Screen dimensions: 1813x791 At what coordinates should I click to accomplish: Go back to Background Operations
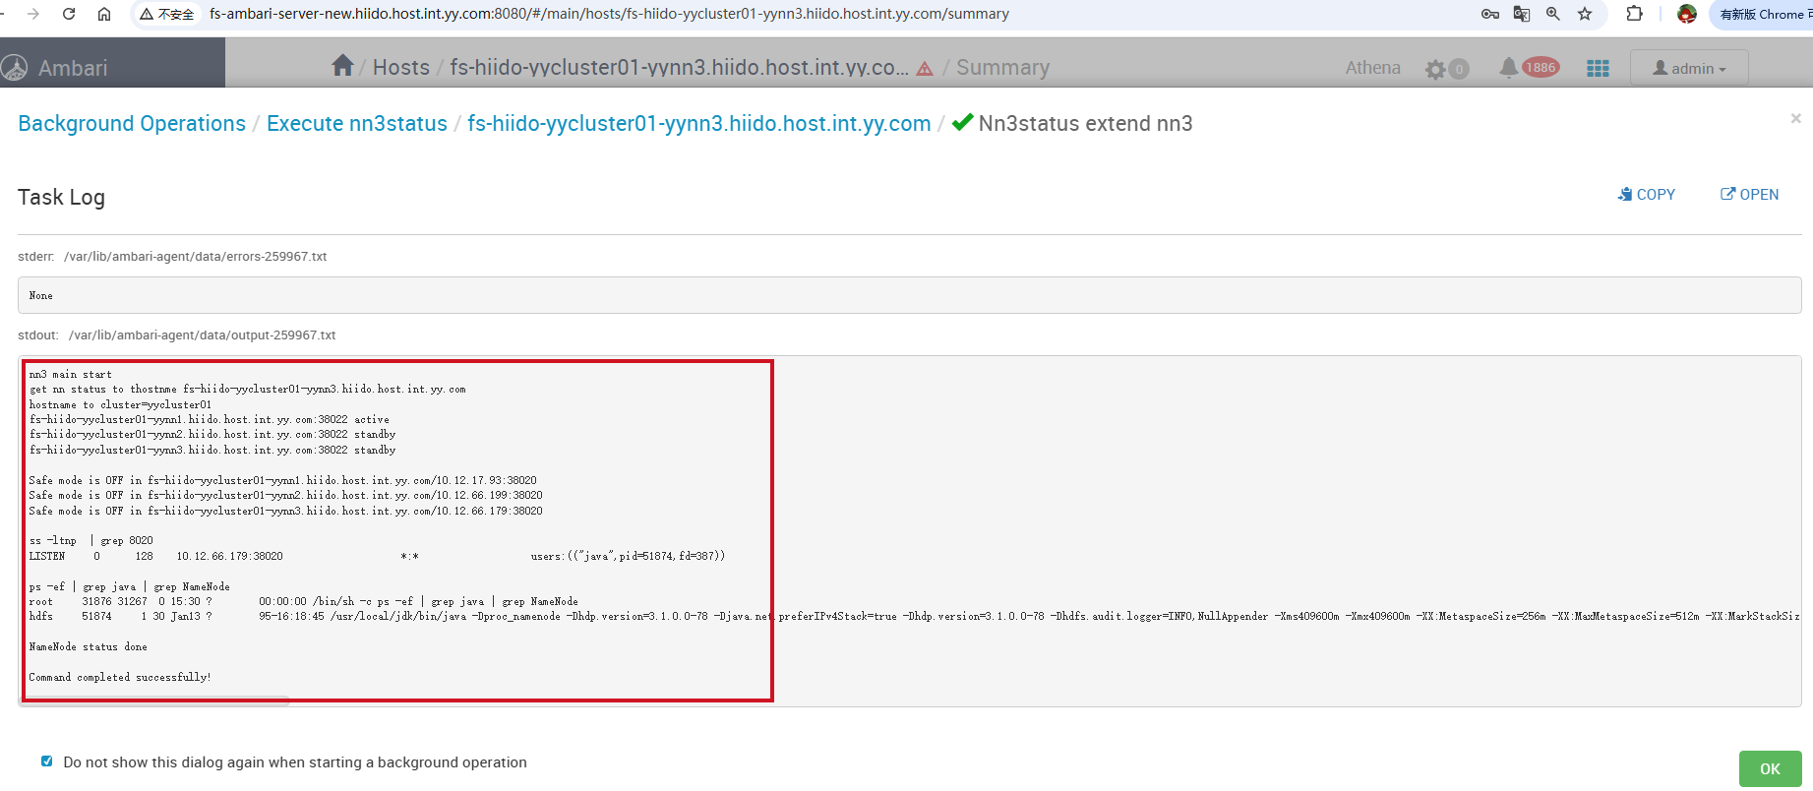[132, 124]
